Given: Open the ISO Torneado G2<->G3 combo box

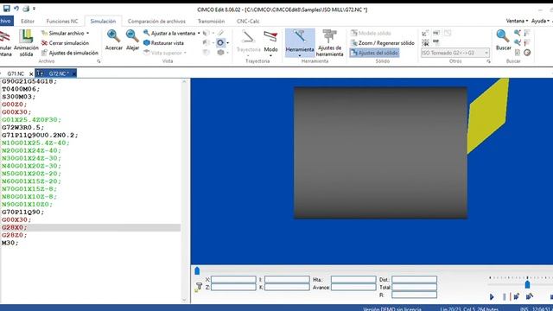Looking at the screenshot, I should (x=455, y=53).
